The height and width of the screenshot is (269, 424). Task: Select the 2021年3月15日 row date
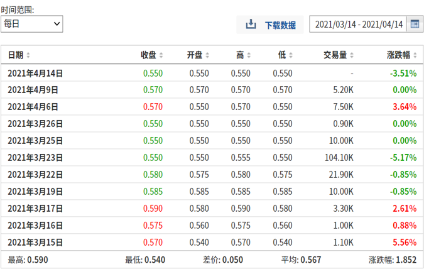click(35, 243)
